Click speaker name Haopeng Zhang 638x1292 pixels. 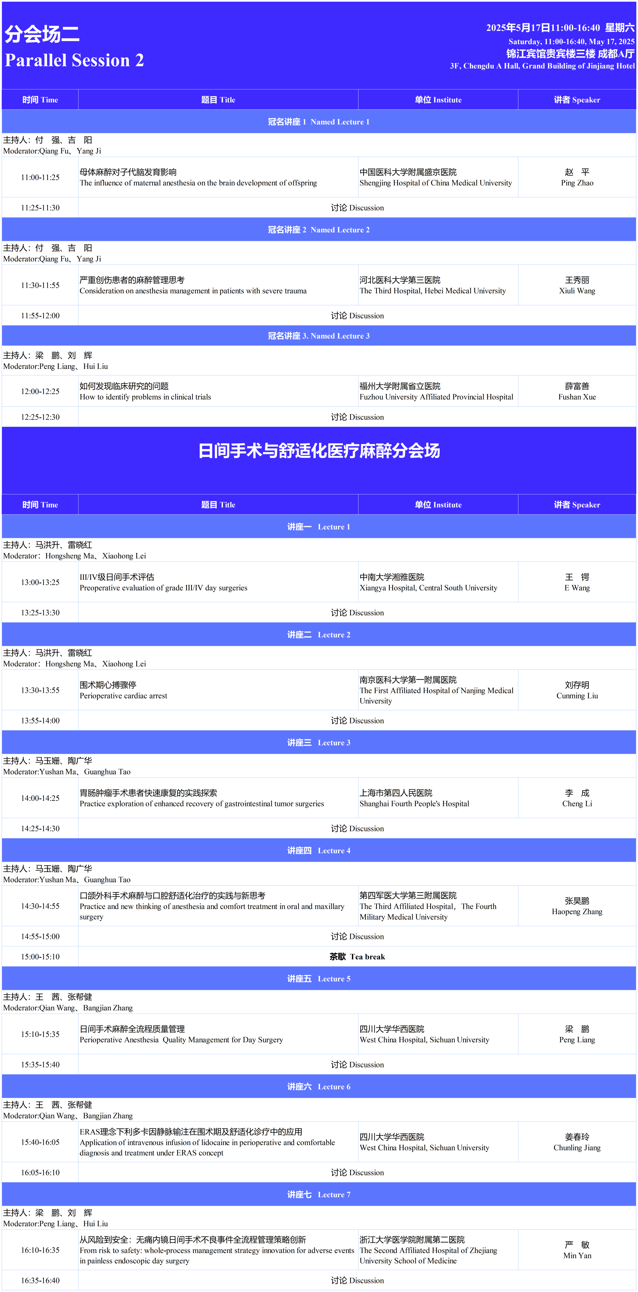tap(577, 911)
